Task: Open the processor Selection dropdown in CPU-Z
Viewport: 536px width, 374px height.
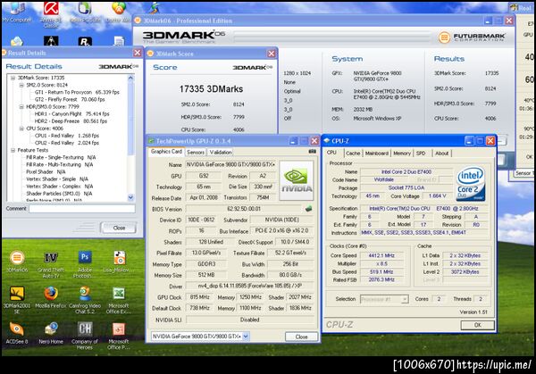Action: pyautogui.click(x=384, y=299)
